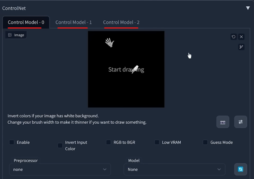Undo the last drawing stroke
254x179 pixels.
[x=233, y=37]
